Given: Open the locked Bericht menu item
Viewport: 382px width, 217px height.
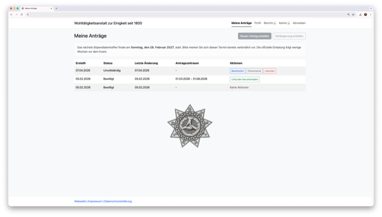Looking at the screenshot, I should tap(270, 23).
